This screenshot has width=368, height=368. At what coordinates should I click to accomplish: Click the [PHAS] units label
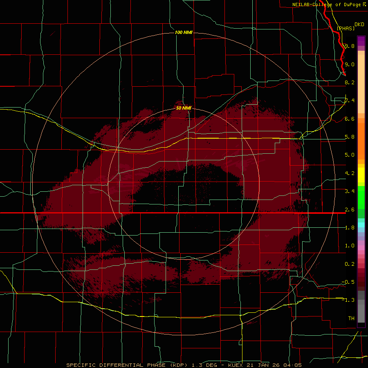point(346,28)
